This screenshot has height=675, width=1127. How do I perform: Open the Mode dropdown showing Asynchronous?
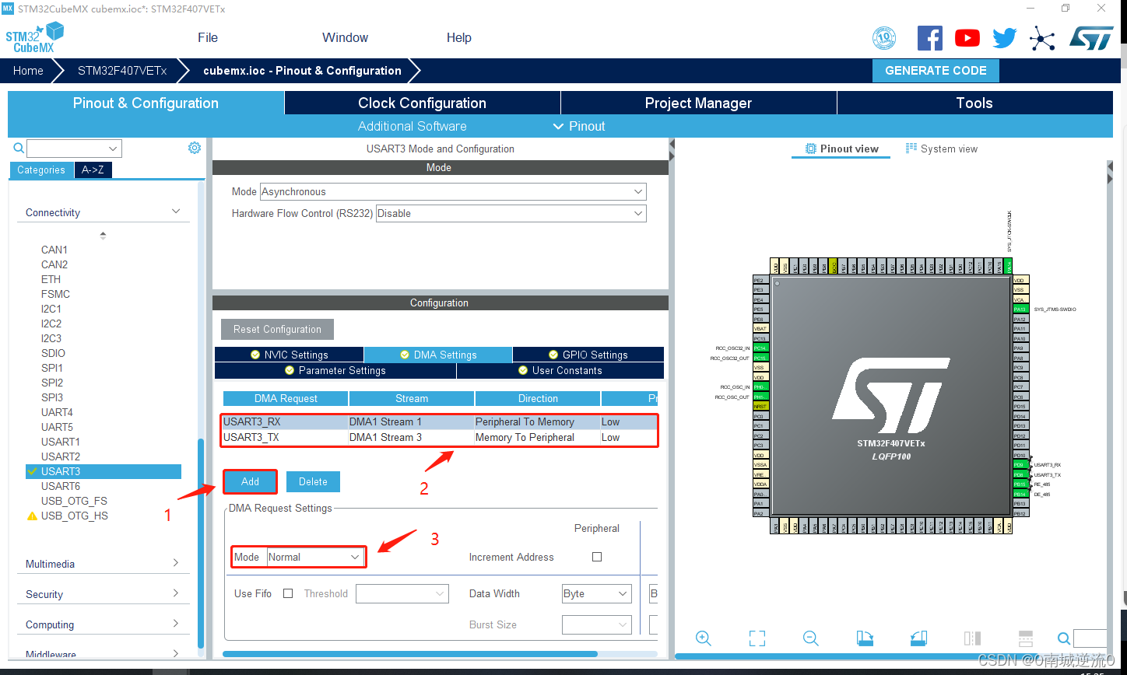point(454,191)
